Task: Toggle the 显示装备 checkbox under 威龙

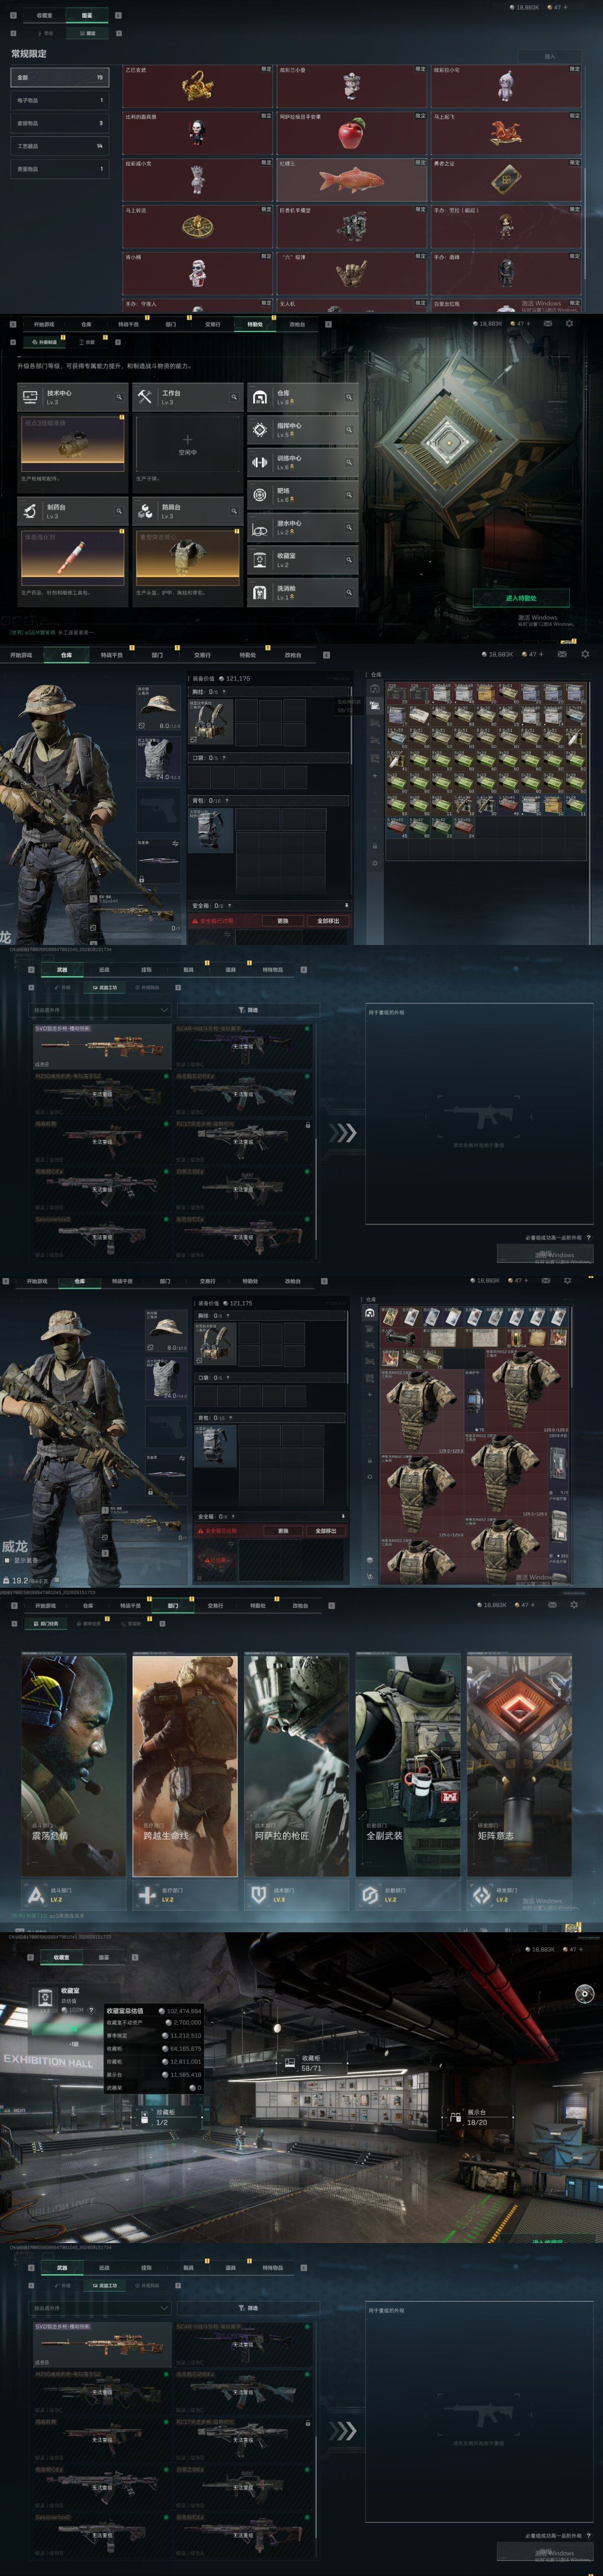Action: [6, 1560]
